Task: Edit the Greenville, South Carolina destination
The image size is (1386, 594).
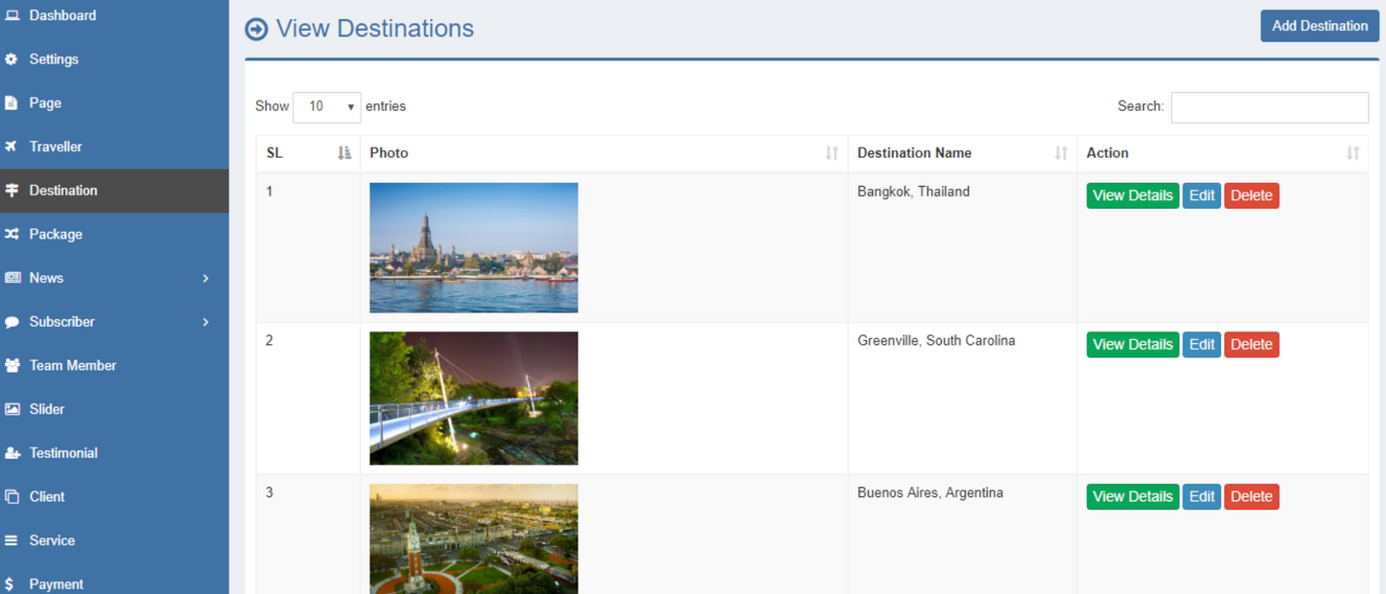Action: (1201, 345)
